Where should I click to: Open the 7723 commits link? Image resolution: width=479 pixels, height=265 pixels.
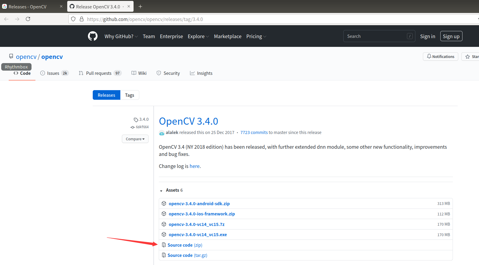point(254,132)
